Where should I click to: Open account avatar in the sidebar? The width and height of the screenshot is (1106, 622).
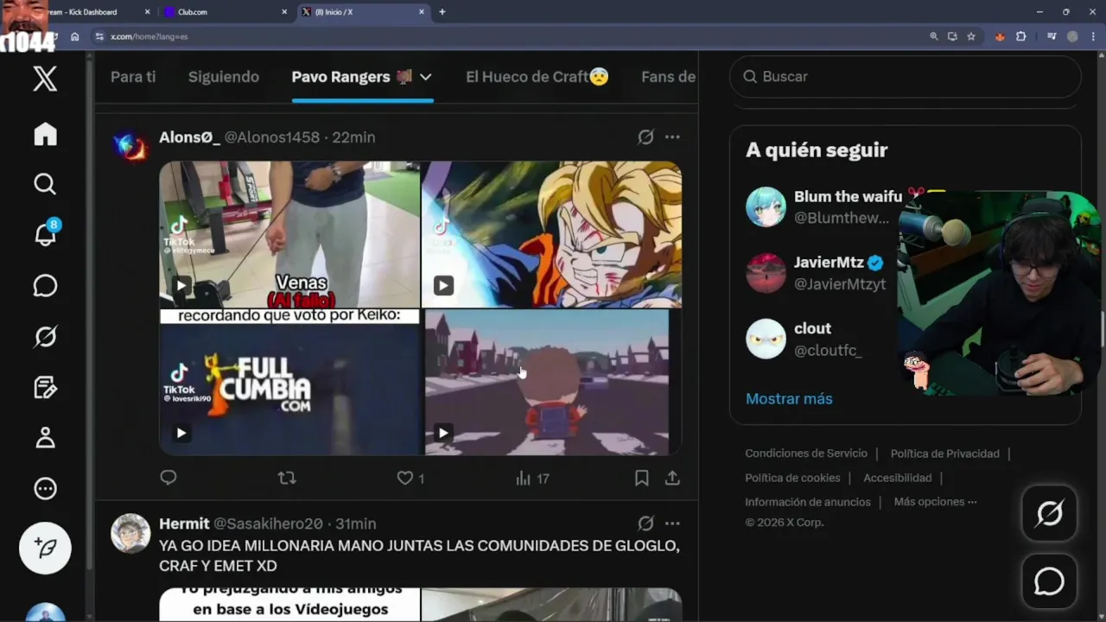[45, 612]
